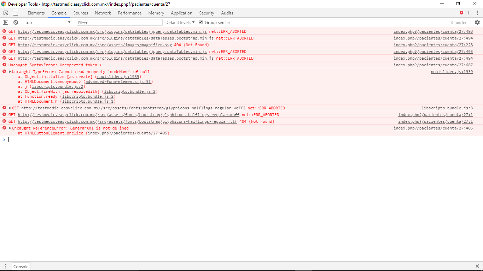483x271 pixels.
Task: Click the red error count badge showing 11
Action: point(464,13)
